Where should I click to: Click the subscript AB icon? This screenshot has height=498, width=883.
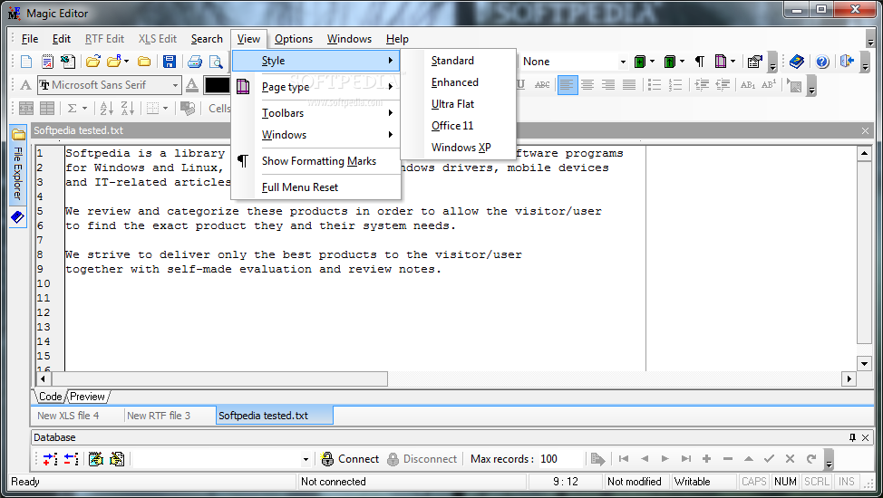(x=748, y=85)
